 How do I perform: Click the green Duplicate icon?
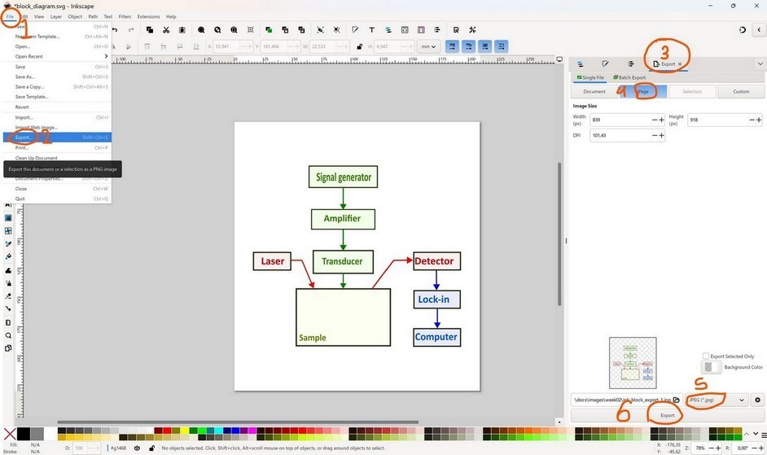[x=269, y=30]
